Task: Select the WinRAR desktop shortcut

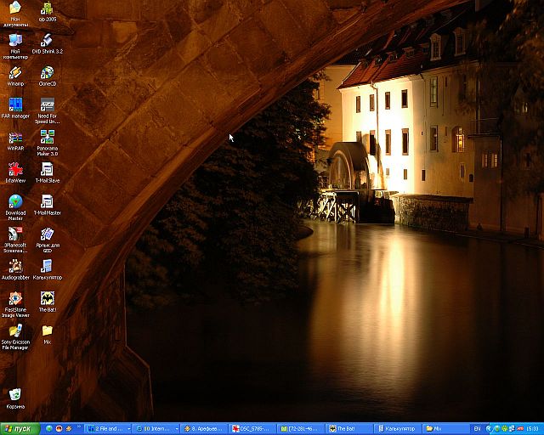Action: [x=15, y=141]
